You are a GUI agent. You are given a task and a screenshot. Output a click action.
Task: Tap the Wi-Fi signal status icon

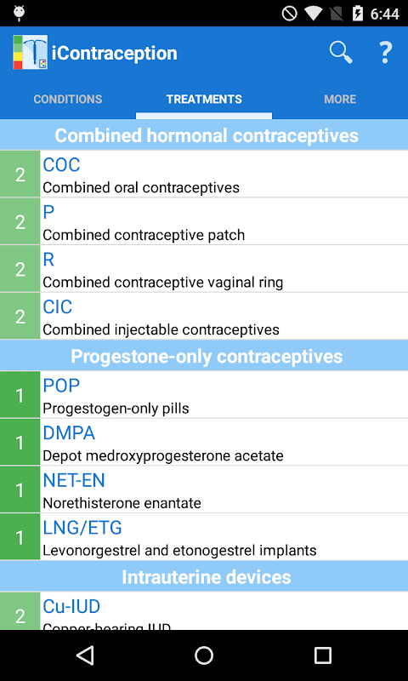coord(312,14)
